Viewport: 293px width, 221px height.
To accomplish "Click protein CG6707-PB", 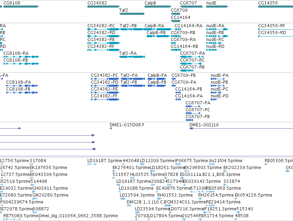I will [x=198, y=117].
